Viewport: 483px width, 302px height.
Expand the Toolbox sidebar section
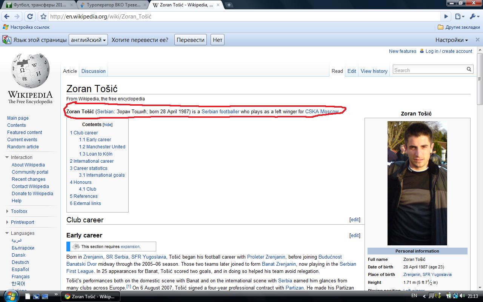(x=7, y=211)
